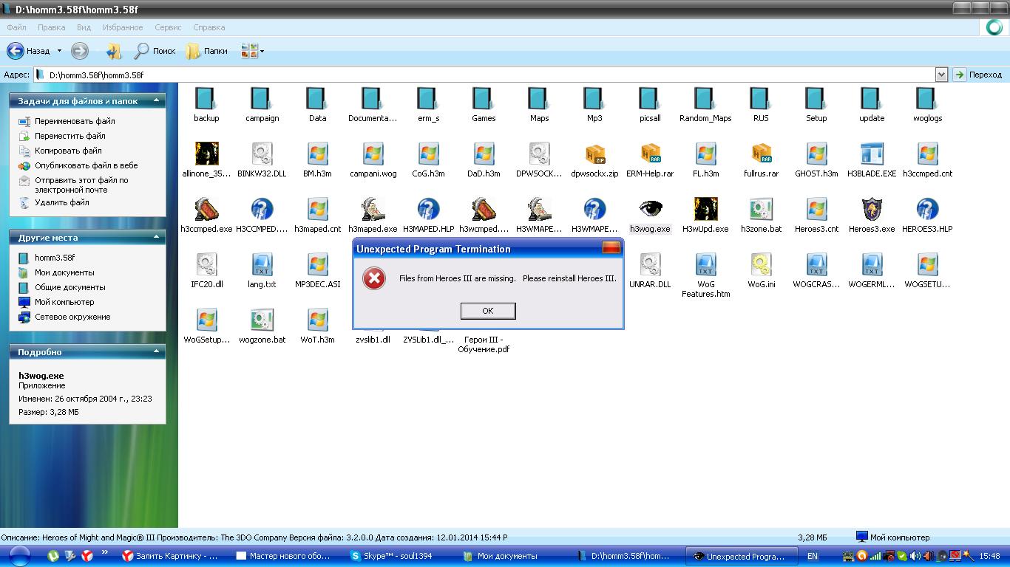The image size is (1010, 567).
Task: Select the Random_Maps folder icon
Action: pos(705,98)
